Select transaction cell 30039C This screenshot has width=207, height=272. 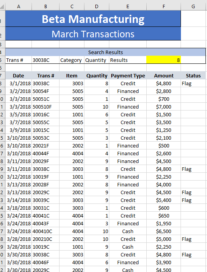click(x=46, y=200)
